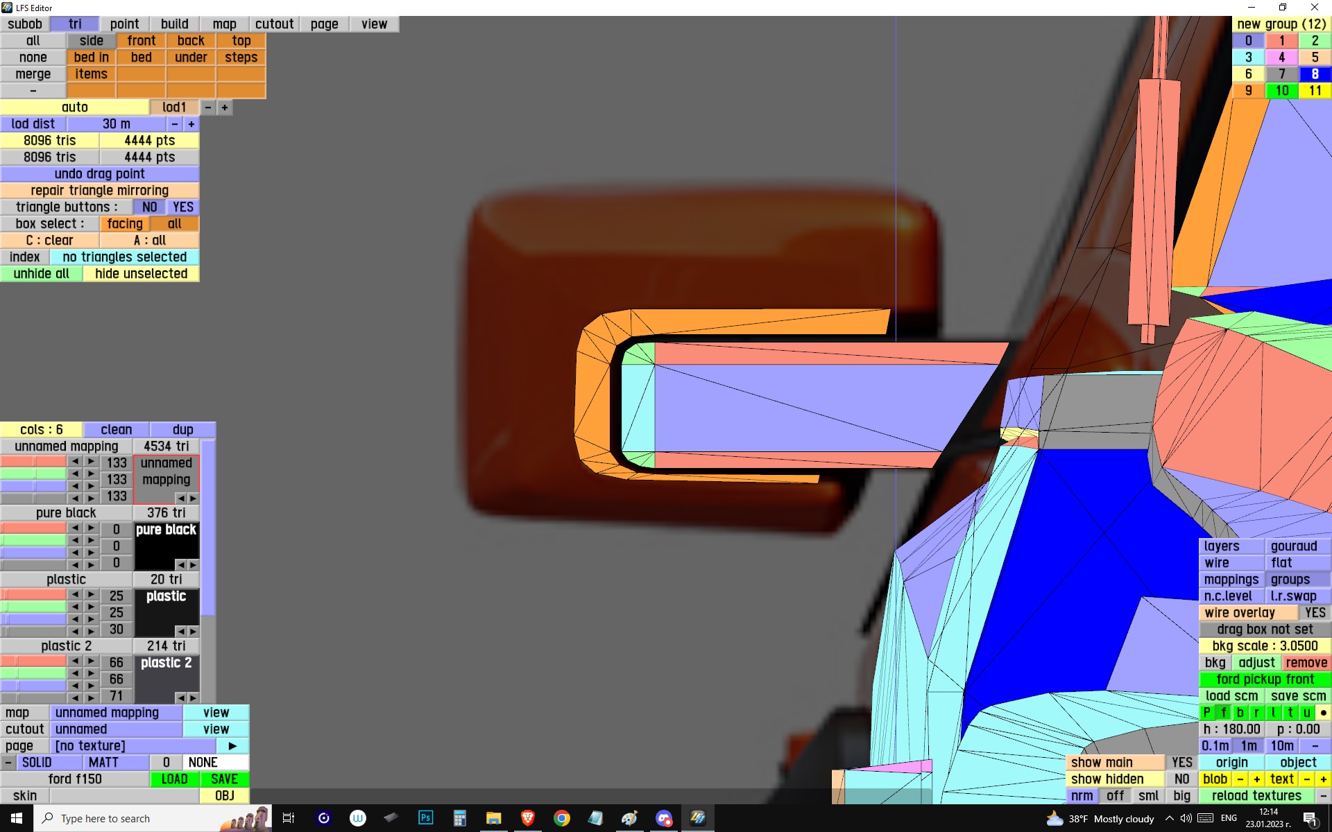Increase the lod dist with plus
The height and width of the screenshot is (832, 1332).
(191, 124)
